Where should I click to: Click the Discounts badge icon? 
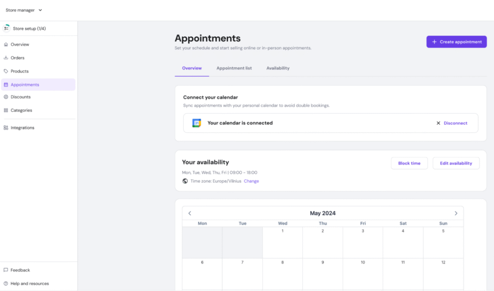[x=6, y=97]
